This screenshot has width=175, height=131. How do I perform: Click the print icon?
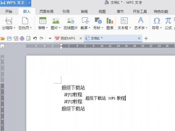[22, 38]
